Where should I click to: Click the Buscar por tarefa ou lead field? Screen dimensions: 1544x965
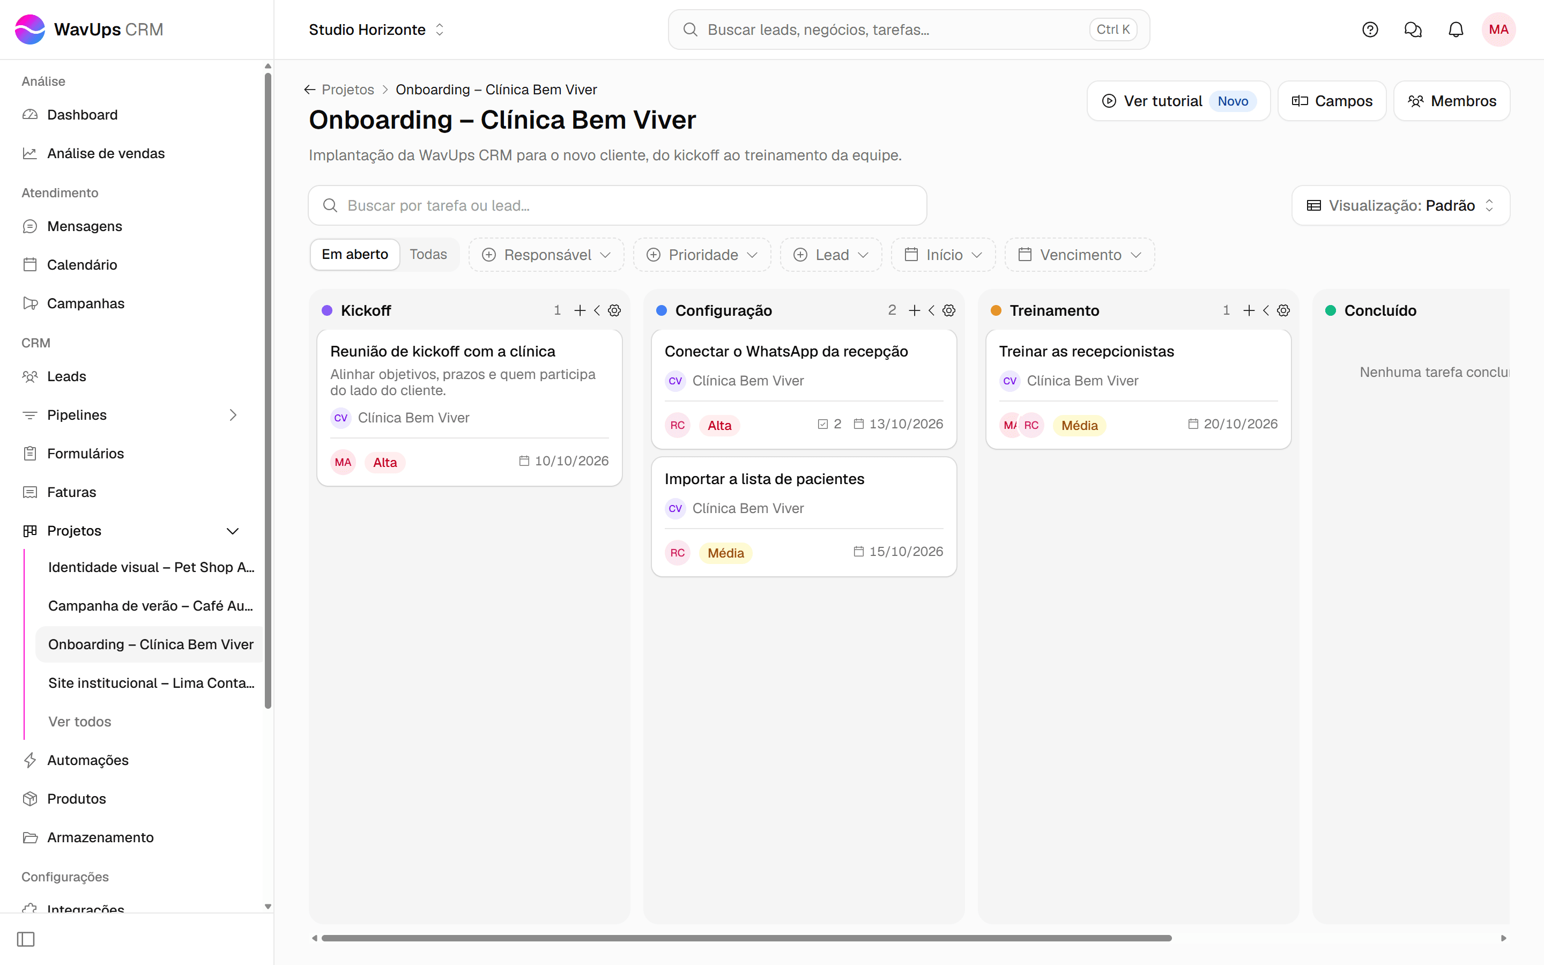tap(617, 205)
